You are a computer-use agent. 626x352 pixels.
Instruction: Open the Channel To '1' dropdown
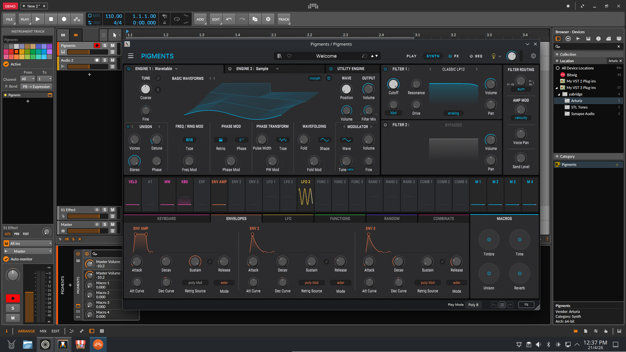(x=44, y=79)
